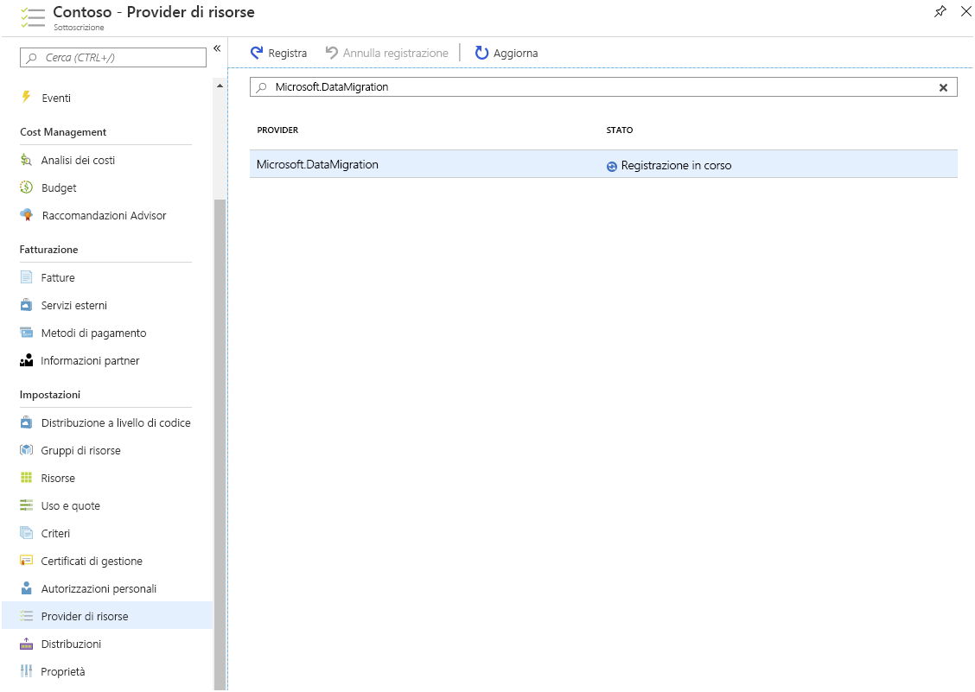Image resolution: width=975 pixels, height=692 pixels.
Task: Click the Registrazione in corso status text
Action: pos(676,165)
